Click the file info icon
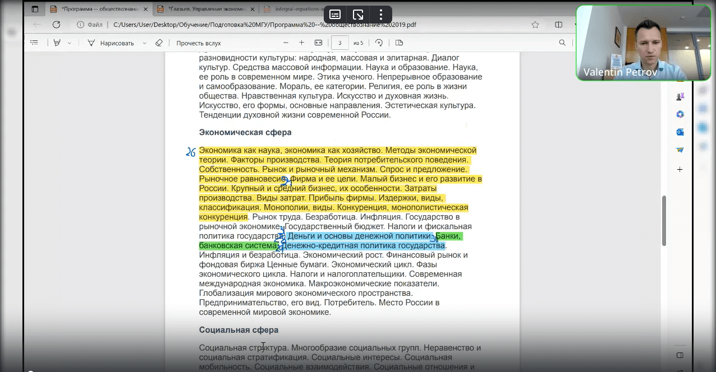Screen dimensions: 716x372 (x=81, y=25)
